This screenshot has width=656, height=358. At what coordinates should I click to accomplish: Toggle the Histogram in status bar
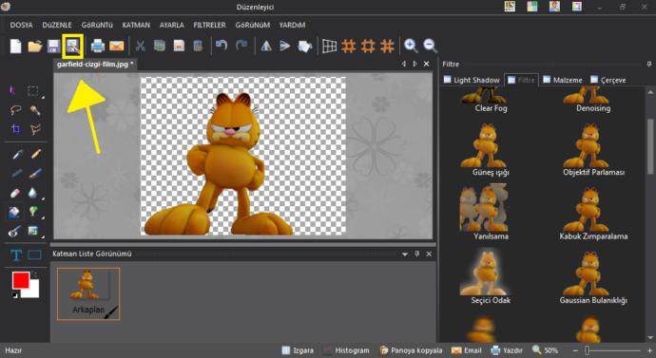(x=346, y=350)
